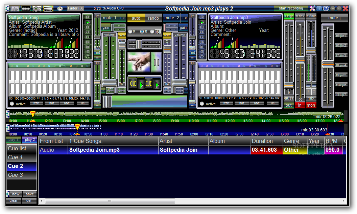Open the help question mark icon
357x214 pixels.
tap(326, 8)
